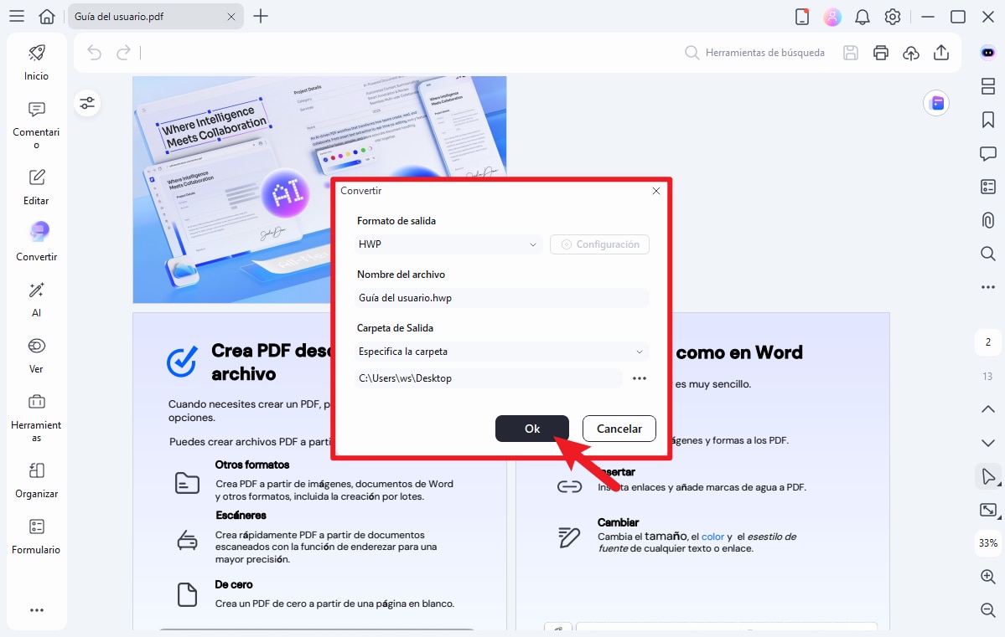
Task: Select the Convertir tool in the left sidebar
Action: pyautogui.click(x=36, y=240)
